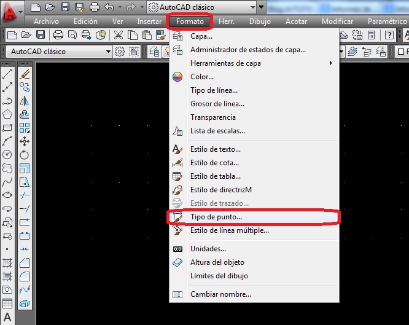Select Altura del objeto entry

[x=254, y=262]
